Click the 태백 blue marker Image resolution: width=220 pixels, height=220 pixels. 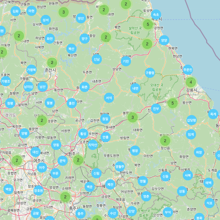[x=208, y=183]
